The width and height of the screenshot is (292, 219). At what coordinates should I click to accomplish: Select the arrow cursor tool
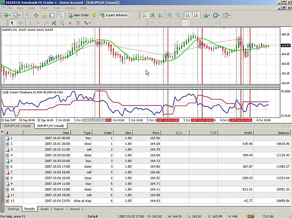pyautogui.click(x=12, y=23)
